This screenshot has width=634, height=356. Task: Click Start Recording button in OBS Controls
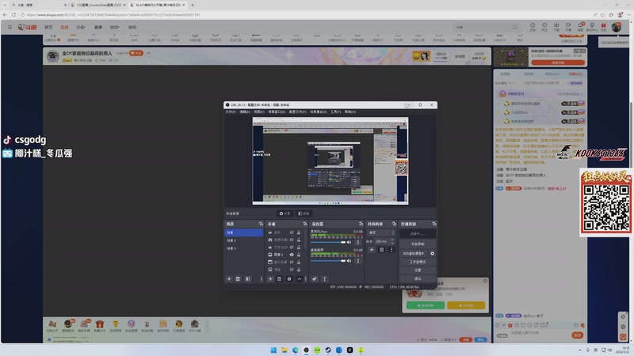(418, 244)
